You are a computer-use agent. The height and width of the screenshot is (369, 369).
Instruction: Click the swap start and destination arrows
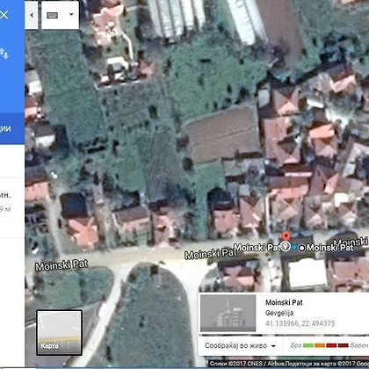tap(4, 54)
